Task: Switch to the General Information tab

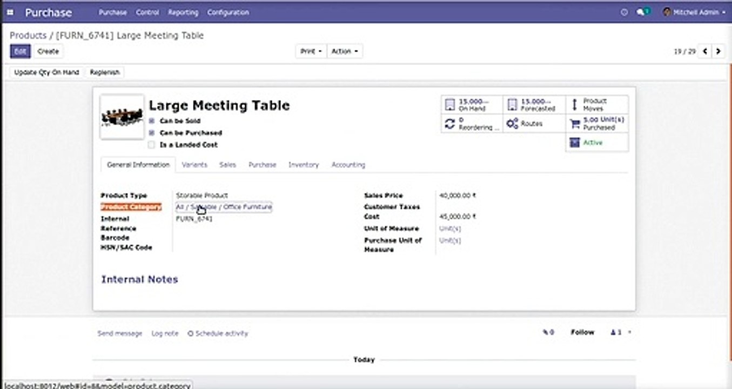Action: click(x=138, y=165)
